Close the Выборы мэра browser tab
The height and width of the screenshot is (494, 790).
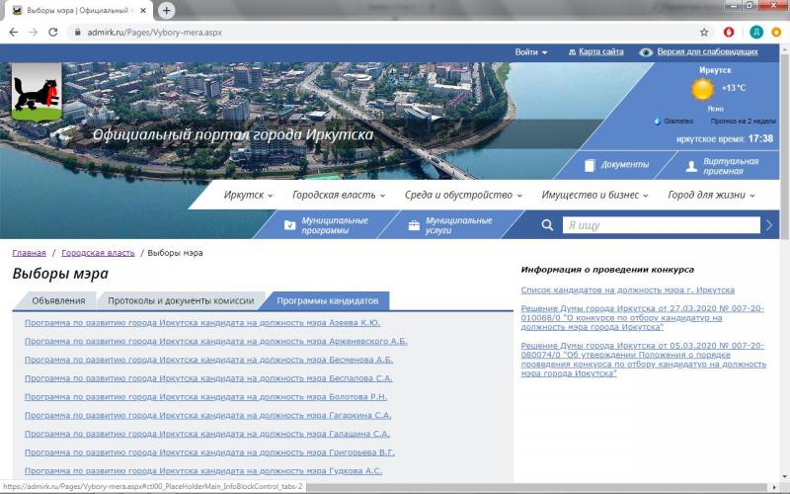click(143, 11)
